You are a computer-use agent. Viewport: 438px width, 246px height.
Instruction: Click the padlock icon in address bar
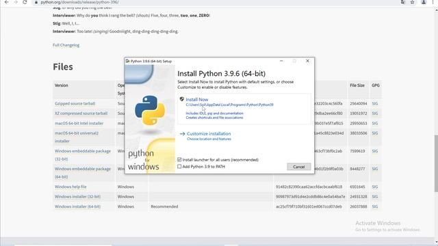[36, 2]
